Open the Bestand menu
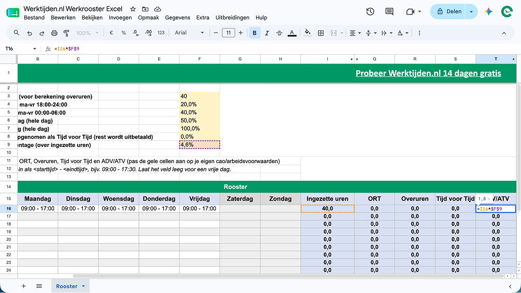Image resolution: width=521 pixels, height=293 pixels. click(x=34, y=18)
